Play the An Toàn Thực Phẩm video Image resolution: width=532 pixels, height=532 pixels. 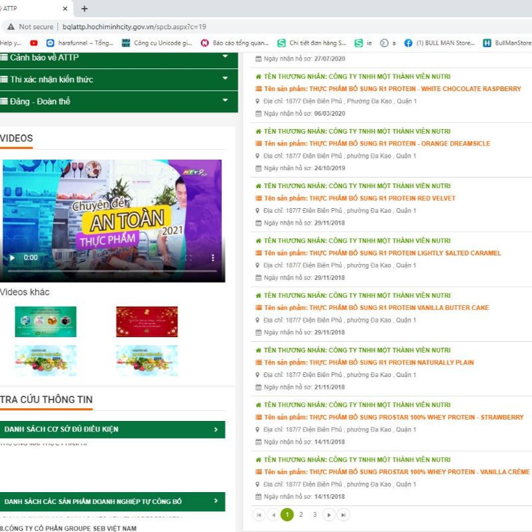pos(12,258)
